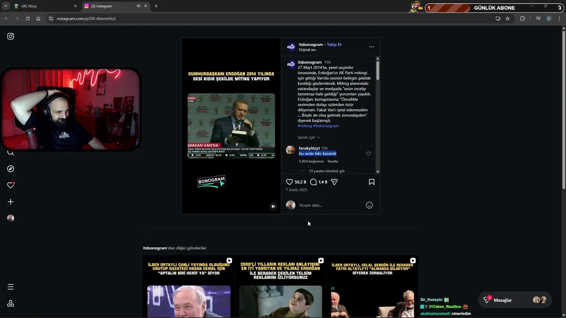
Task: Share the post with the send icon
Action: pyautogui.click(x=334, y=182)
